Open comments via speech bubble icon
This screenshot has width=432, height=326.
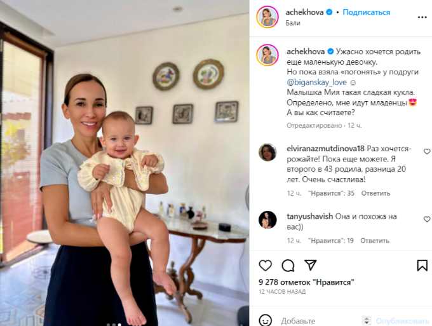tap(288, 266)
